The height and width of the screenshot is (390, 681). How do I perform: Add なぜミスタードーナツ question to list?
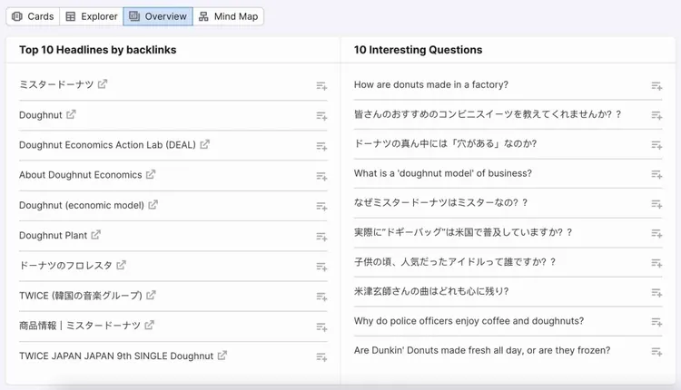(656, 204)
